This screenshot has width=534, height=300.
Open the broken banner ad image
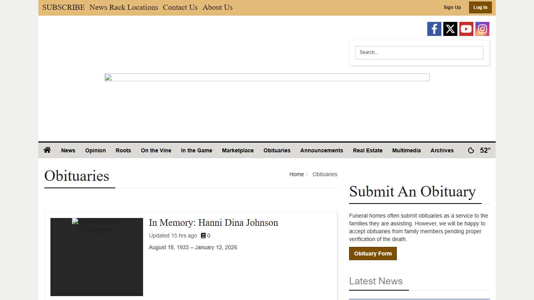(x=267, y=77)
